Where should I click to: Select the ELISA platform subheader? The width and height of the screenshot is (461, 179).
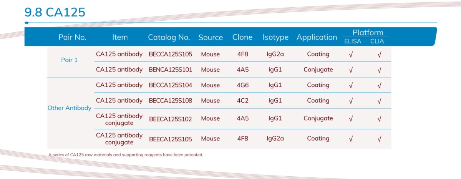[x=352, y=41]
